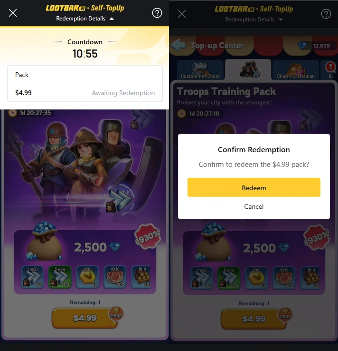
Task: Cancel the redemption confirmation
Action: (x=254, y=206)
